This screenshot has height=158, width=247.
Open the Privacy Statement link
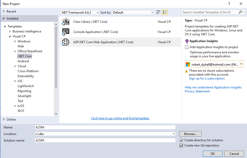pos(197,91)
